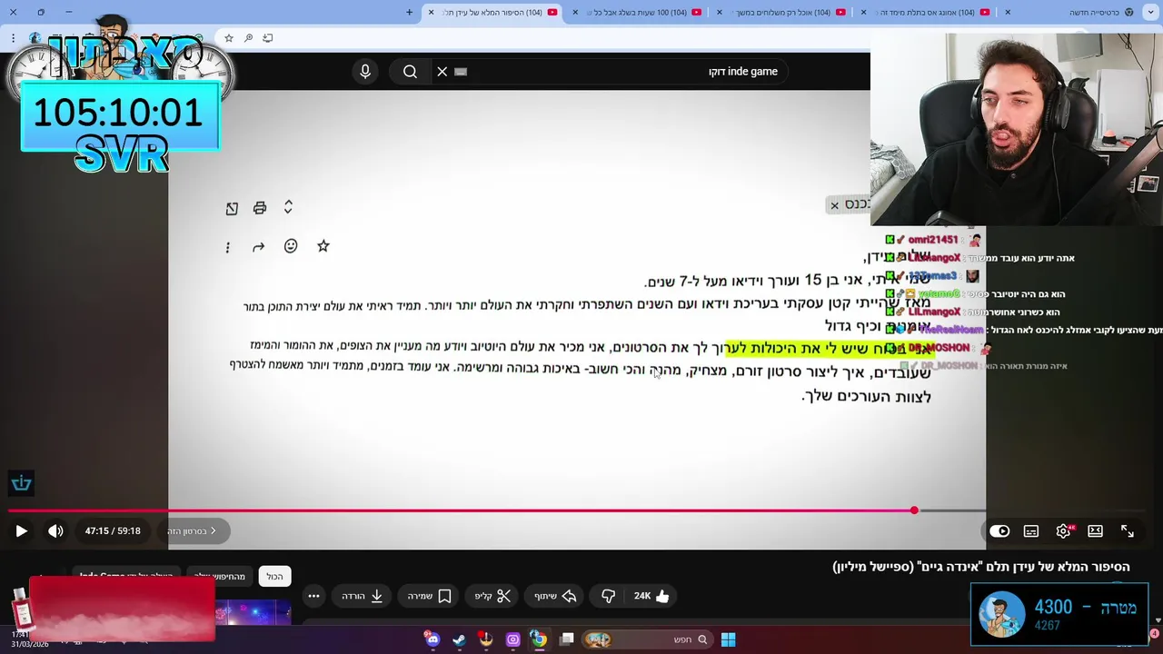Open the Chrome three-dot menu
This screenshot has height=654, width=1163.
[13, 38]
